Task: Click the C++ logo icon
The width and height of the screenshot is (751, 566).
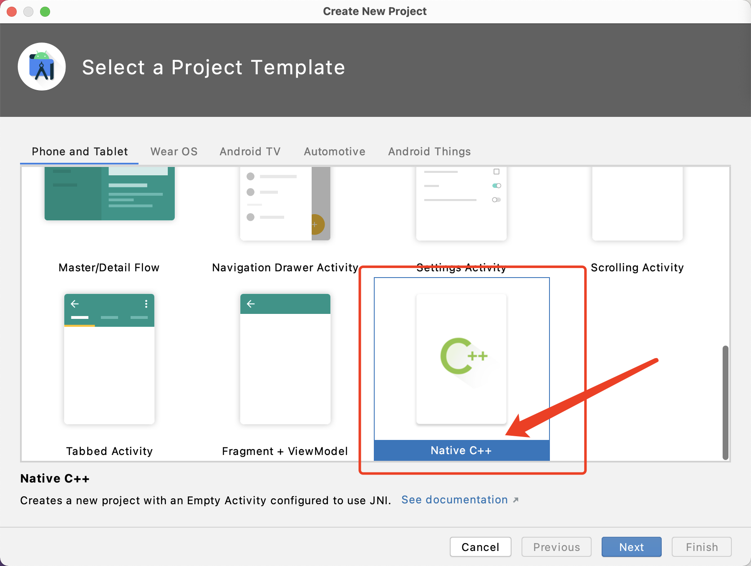Action: click(x=464, y=356)
